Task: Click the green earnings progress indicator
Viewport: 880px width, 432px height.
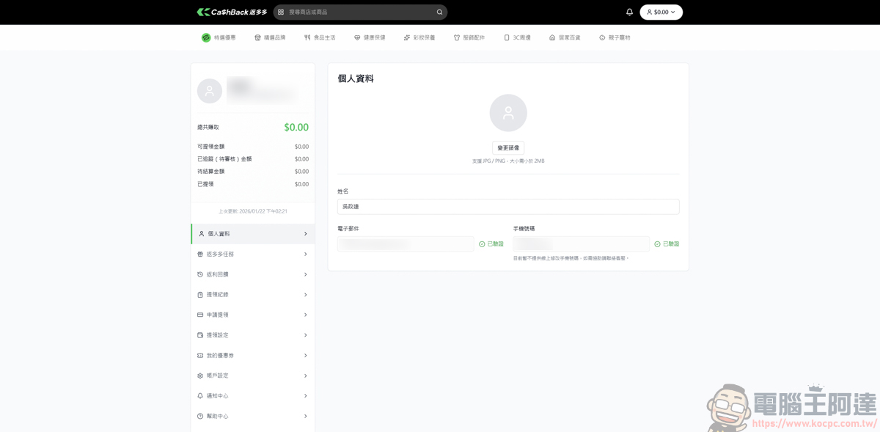Action: [296, 127]
